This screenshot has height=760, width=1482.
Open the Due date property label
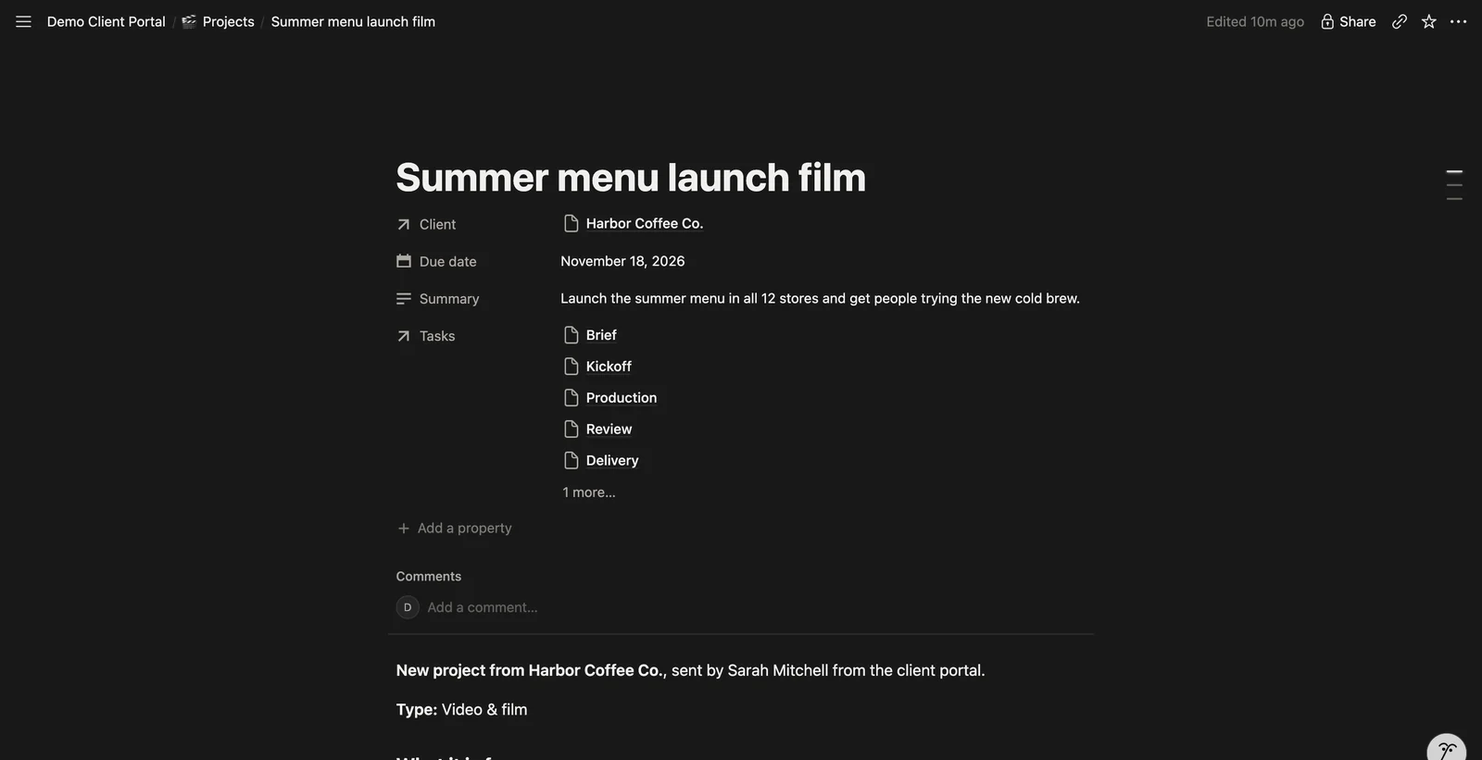(x=436, y=261)
